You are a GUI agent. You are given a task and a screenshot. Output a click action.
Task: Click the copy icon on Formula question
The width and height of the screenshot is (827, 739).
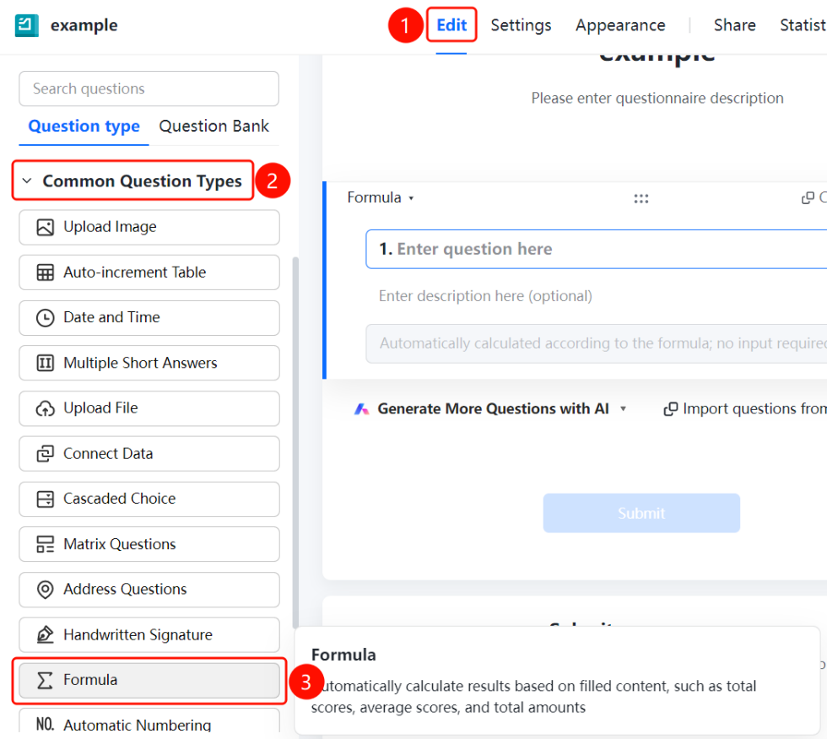[808, 197]
